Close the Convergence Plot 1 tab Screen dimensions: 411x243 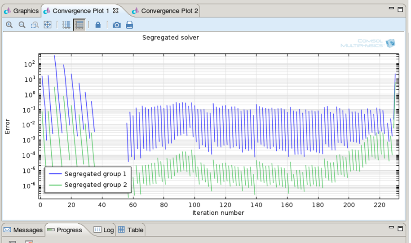point(115,10)
